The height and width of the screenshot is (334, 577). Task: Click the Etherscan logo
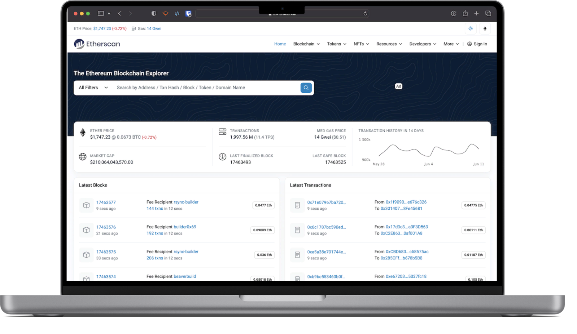coord(97,44)
